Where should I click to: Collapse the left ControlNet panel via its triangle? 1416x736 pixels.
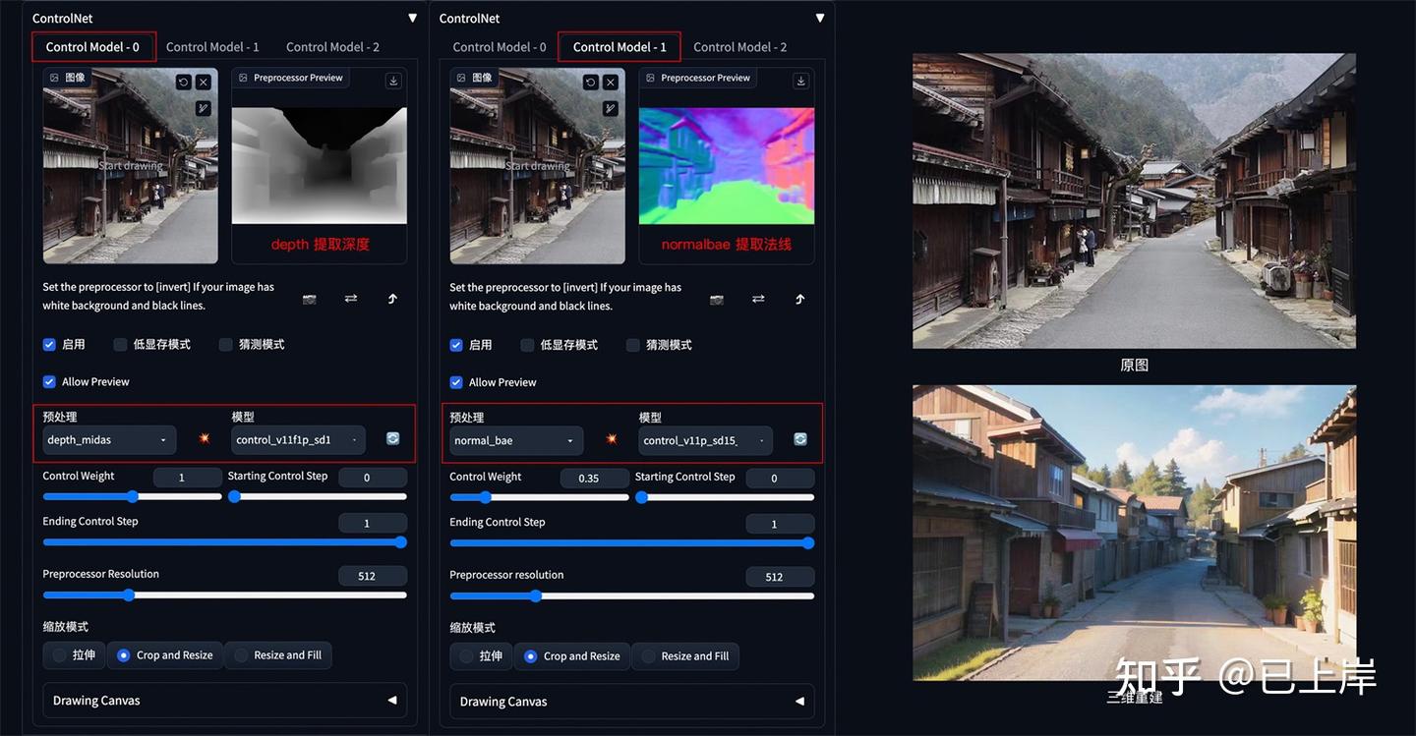(412, 17)
